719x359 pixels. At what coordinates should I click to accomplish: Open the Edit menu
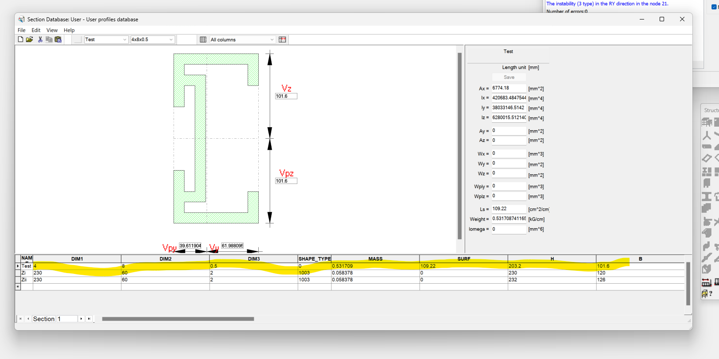click(x=36, y=30)
